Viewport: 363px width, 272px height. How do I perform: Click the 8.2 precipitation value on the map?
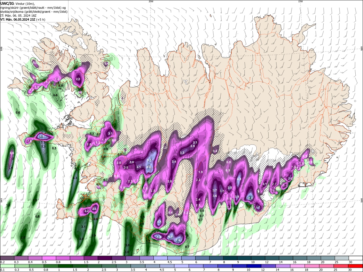point(250,198)
